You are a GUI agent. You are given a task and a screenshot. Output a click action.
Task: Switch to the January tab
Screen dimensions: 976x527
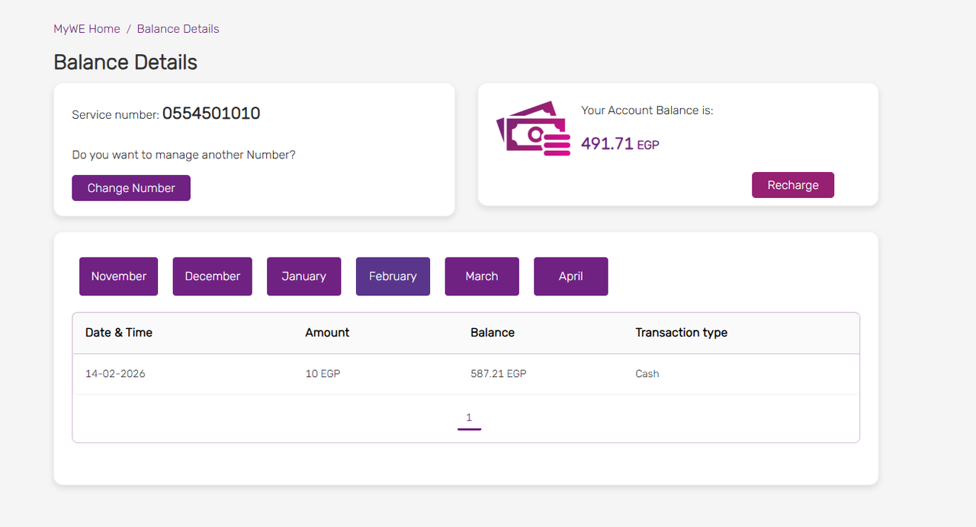(303, 276)
